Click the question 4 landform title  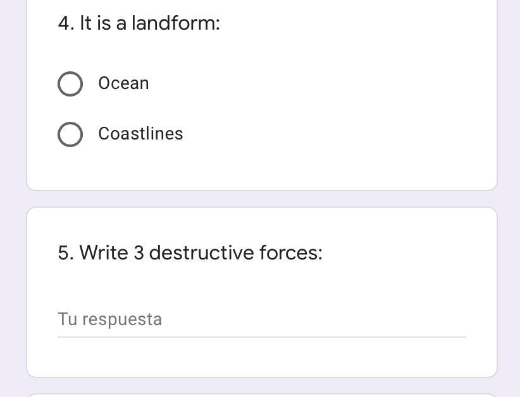click(x=139, y=23)
